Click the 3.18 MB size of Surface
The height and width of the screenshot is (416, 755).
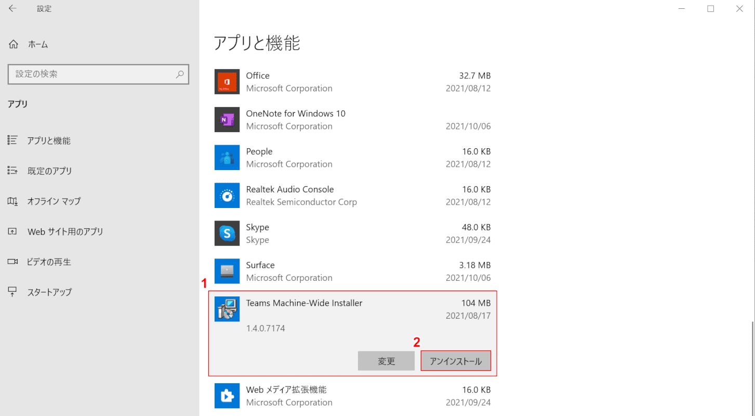(474, 266)
